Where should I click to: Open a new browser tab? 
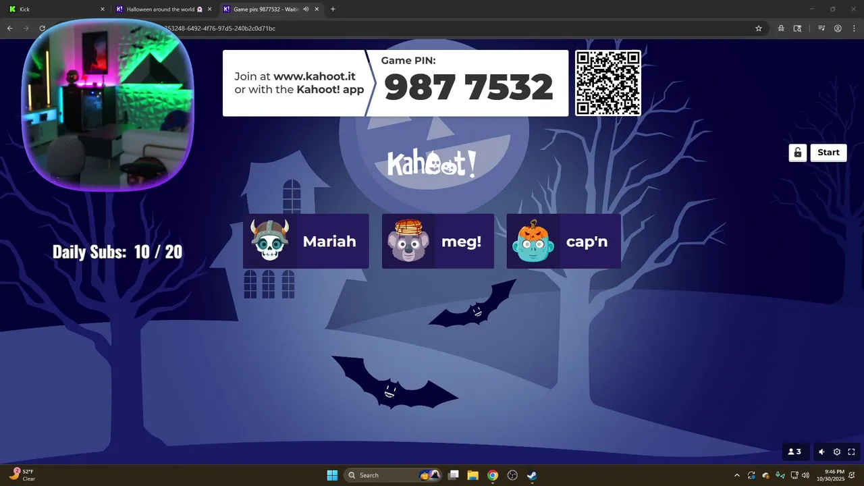[x=333, y=9]
